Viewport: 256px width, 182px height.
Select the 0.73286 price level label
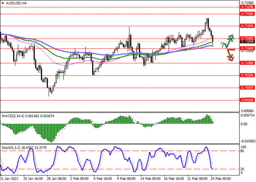pos(247,7)
